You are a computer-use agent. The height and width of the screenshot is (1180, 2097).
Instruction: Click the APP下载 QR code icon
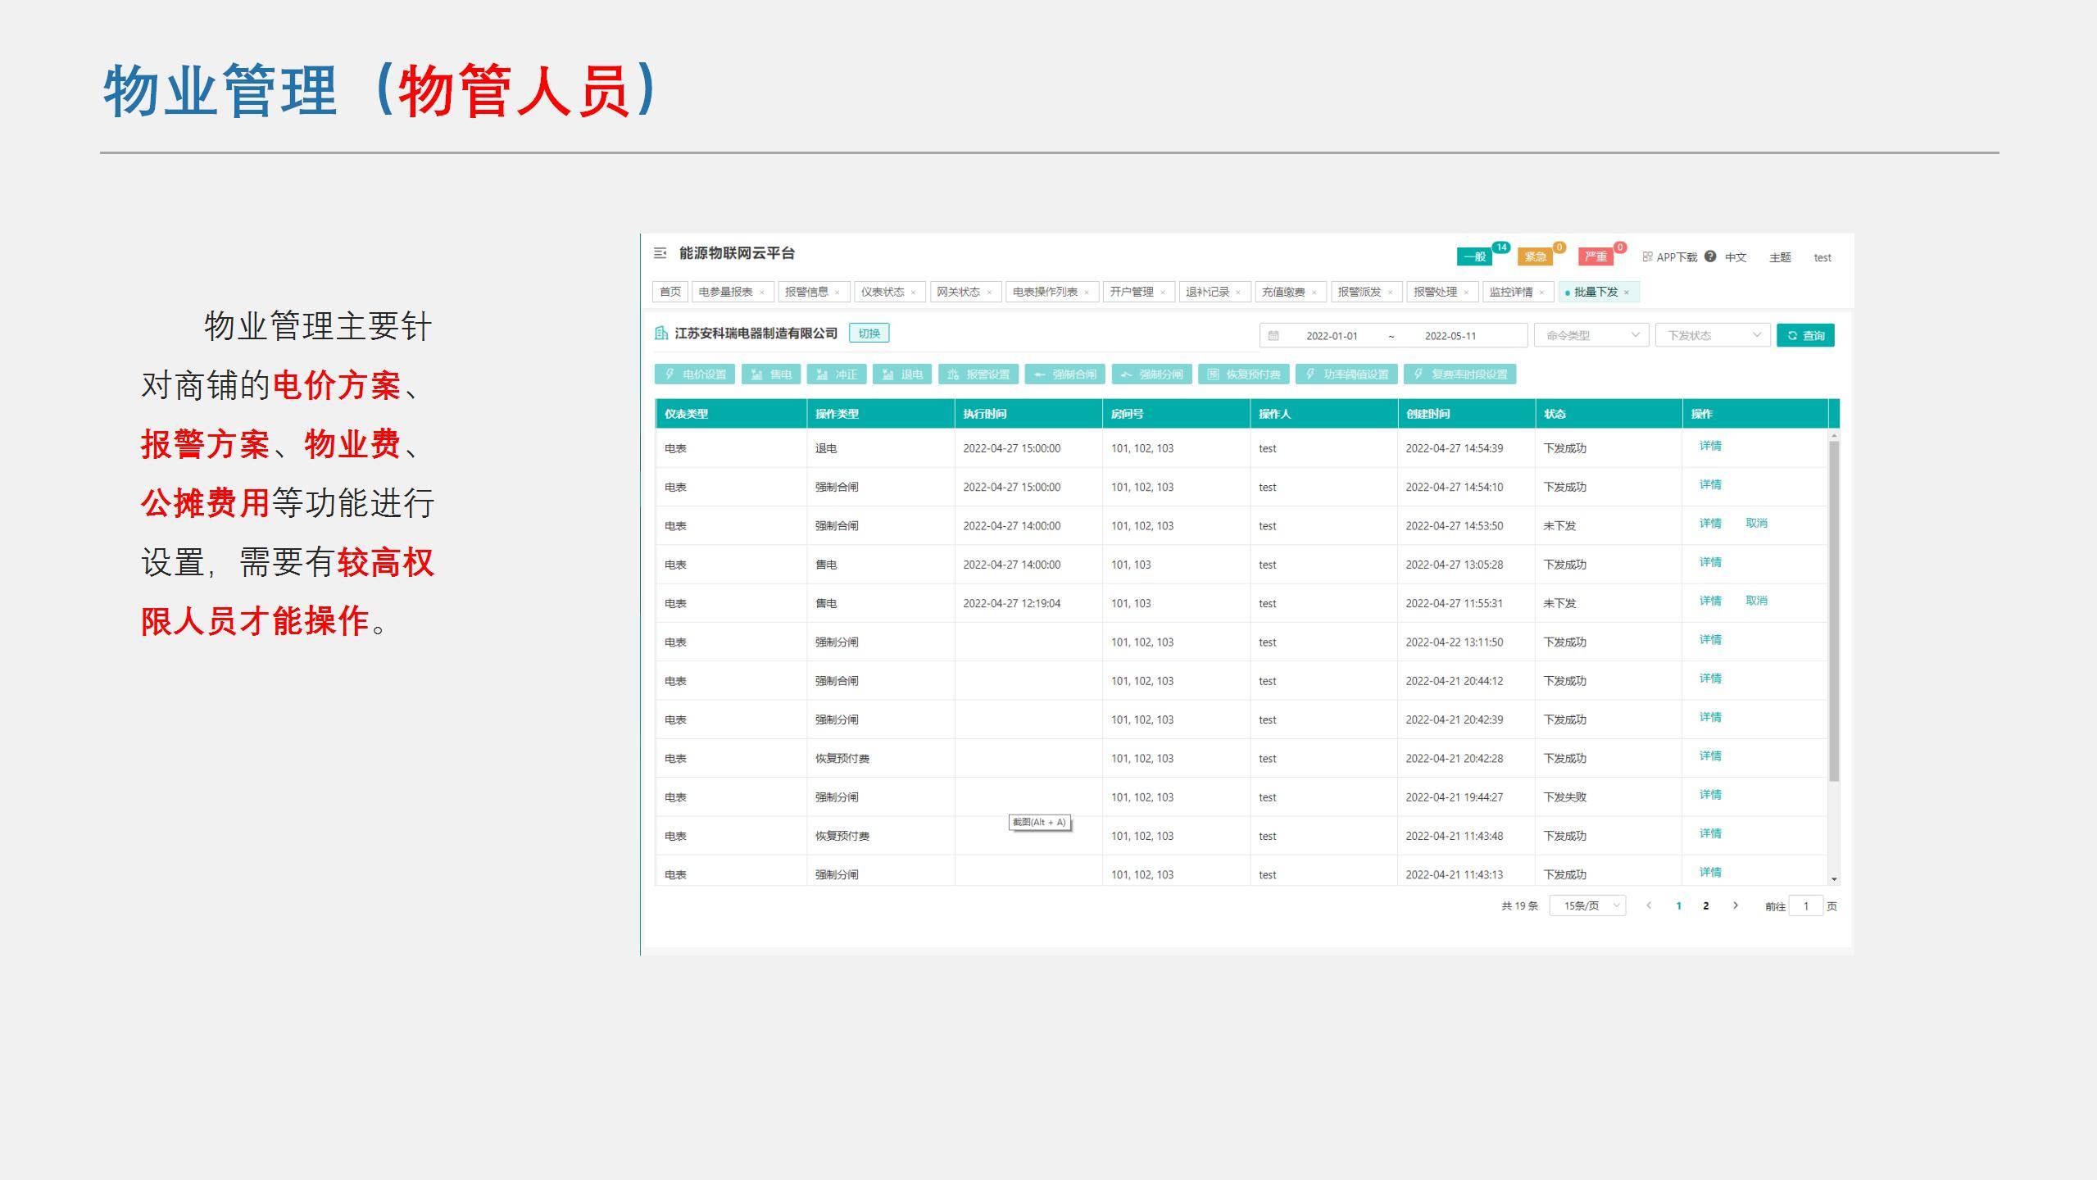pos(1647,256)
